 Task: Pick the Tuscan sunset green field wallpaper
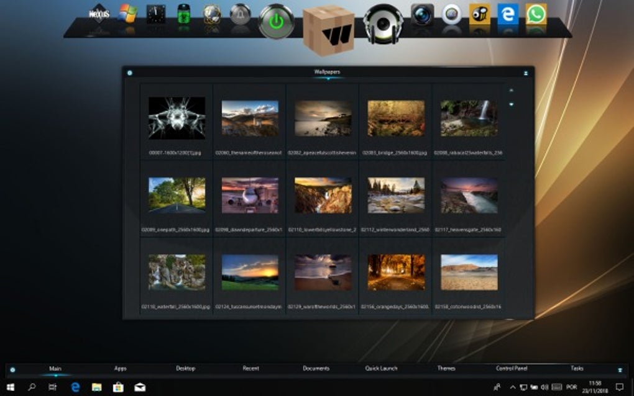(250, 272)
